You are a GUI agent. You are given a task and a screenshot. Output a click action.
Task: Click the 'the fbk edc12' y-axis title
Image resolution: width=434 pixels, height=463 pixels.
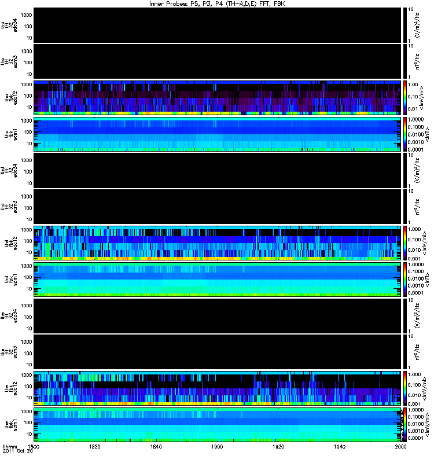coord(11,388)
